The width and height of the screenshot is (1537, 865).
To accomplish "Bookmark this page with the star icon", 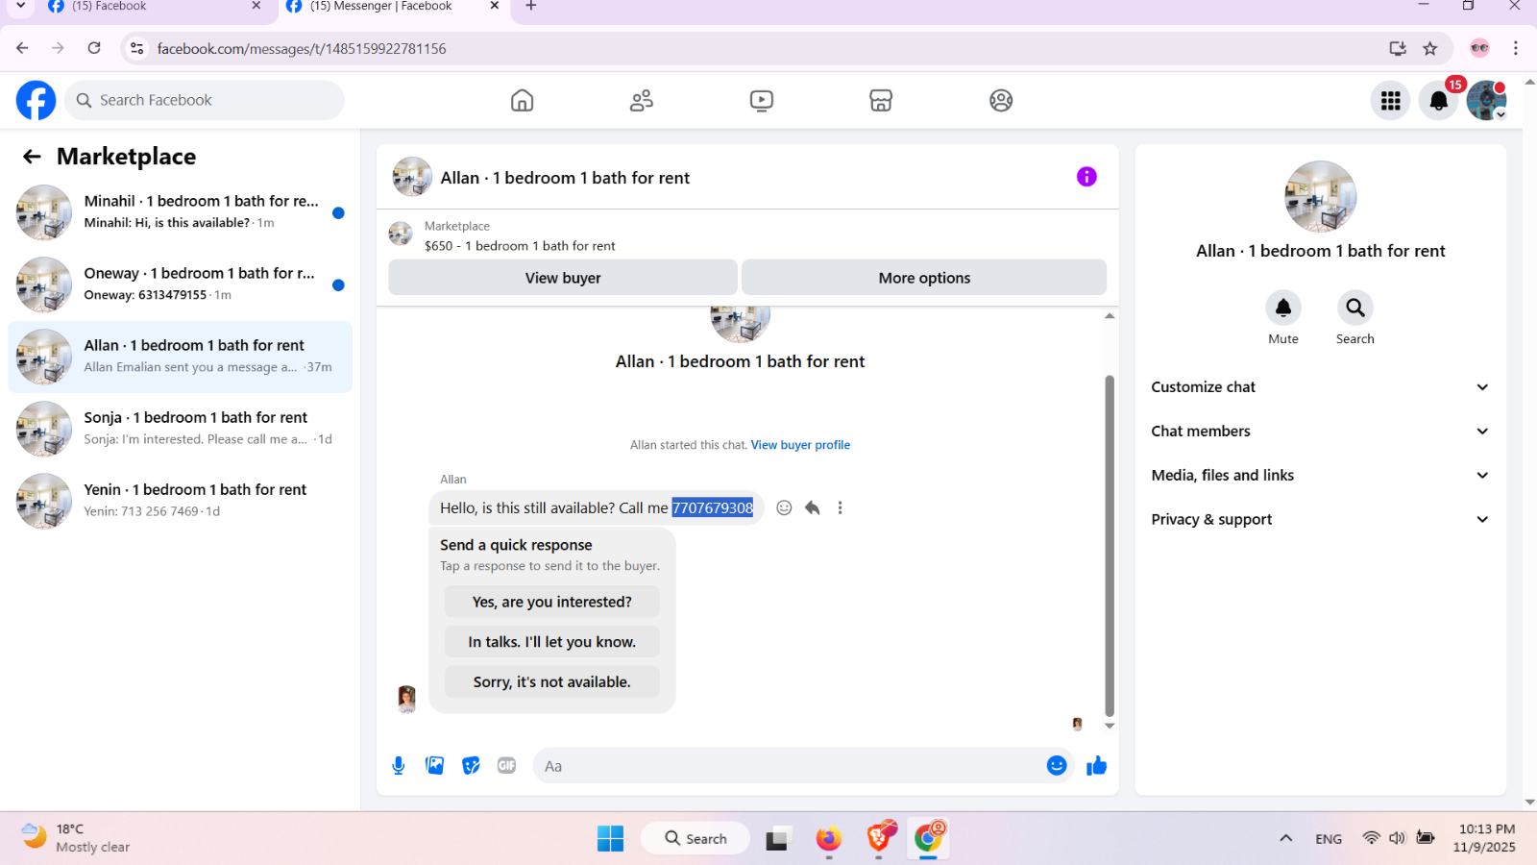I will 1430,48.
